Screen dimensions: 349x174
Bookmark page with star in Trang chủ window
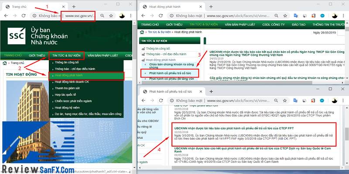[111, 16]
